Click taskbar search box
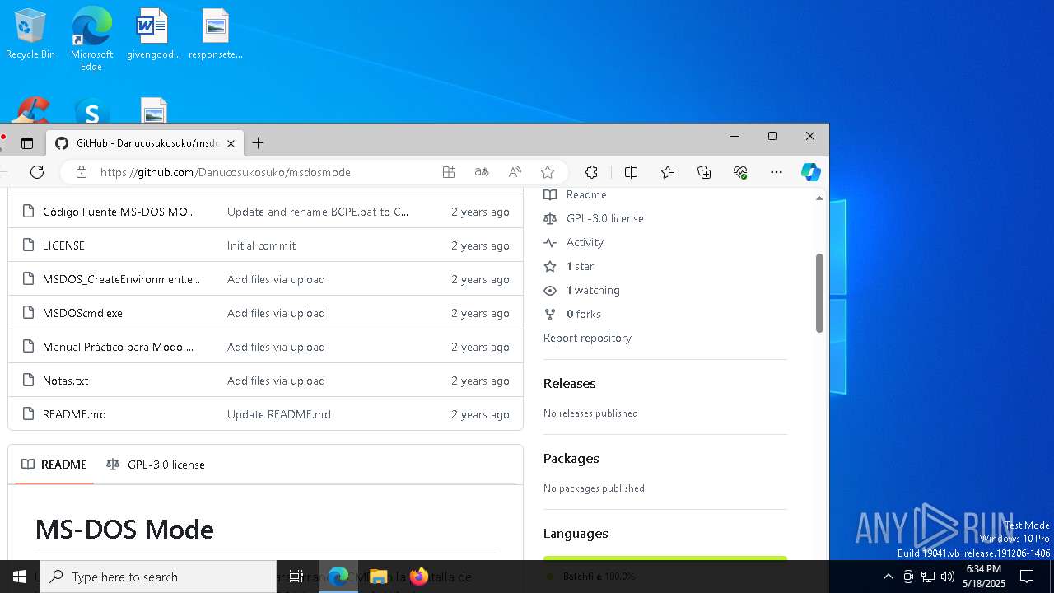The height and width of the screenshot is (593, 1054). [x=158, y=577]
